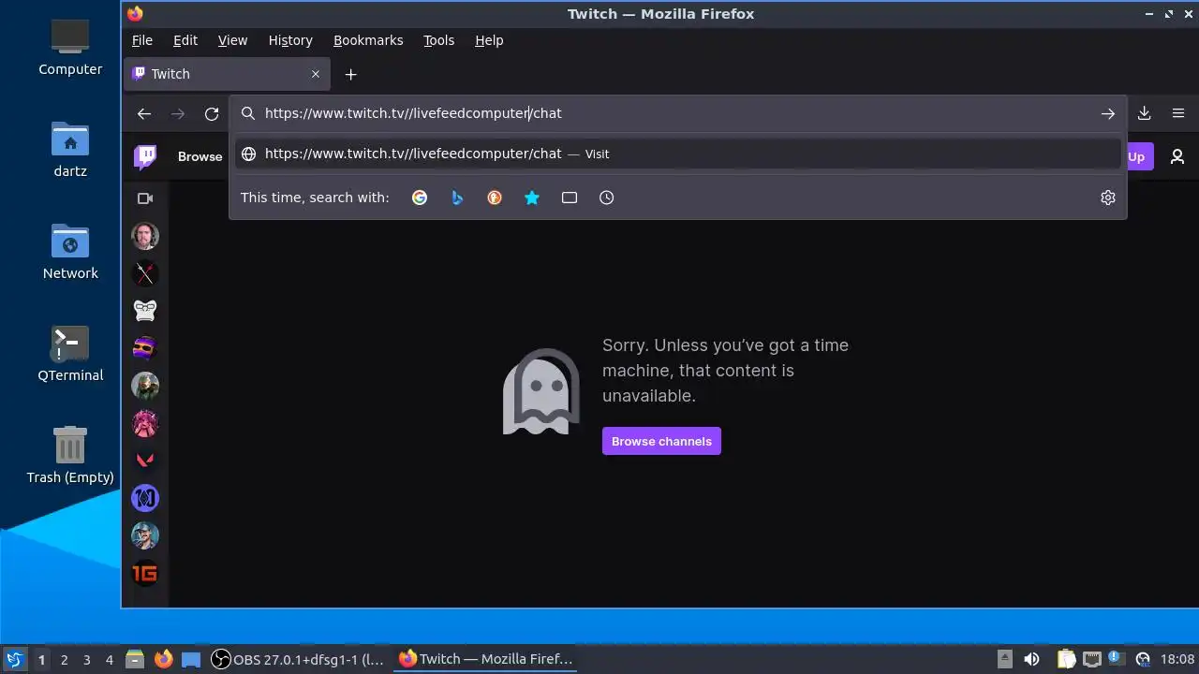
Task: Search open tabs using the tab icon
Action: pyautogui.click(x=570, y=198)
